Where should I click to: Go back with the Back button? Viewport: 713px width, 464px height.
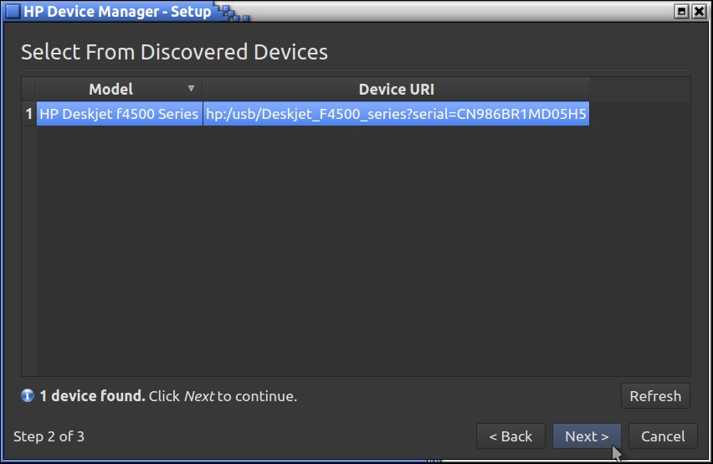tap(510, 436)
